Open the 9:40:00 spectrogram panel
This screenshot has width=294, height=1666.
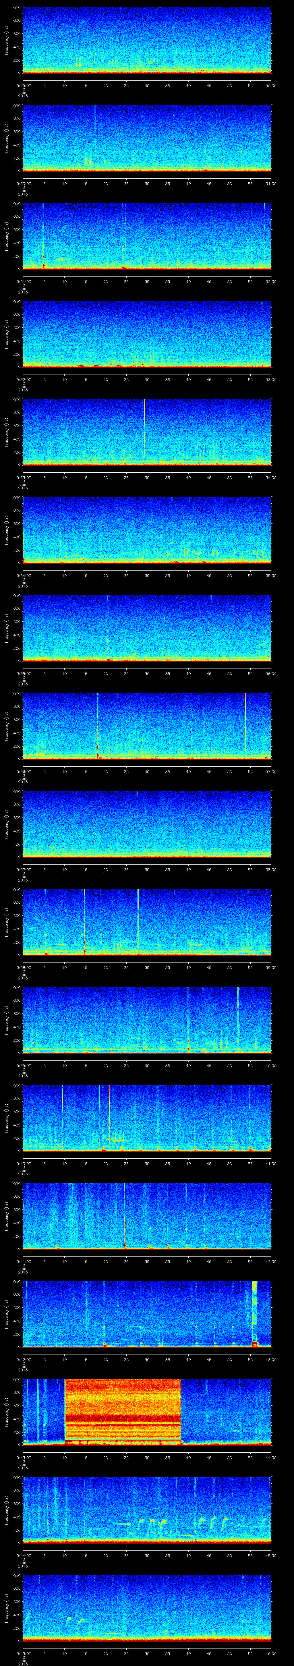pyautogui.click(x=147, y=1118)
